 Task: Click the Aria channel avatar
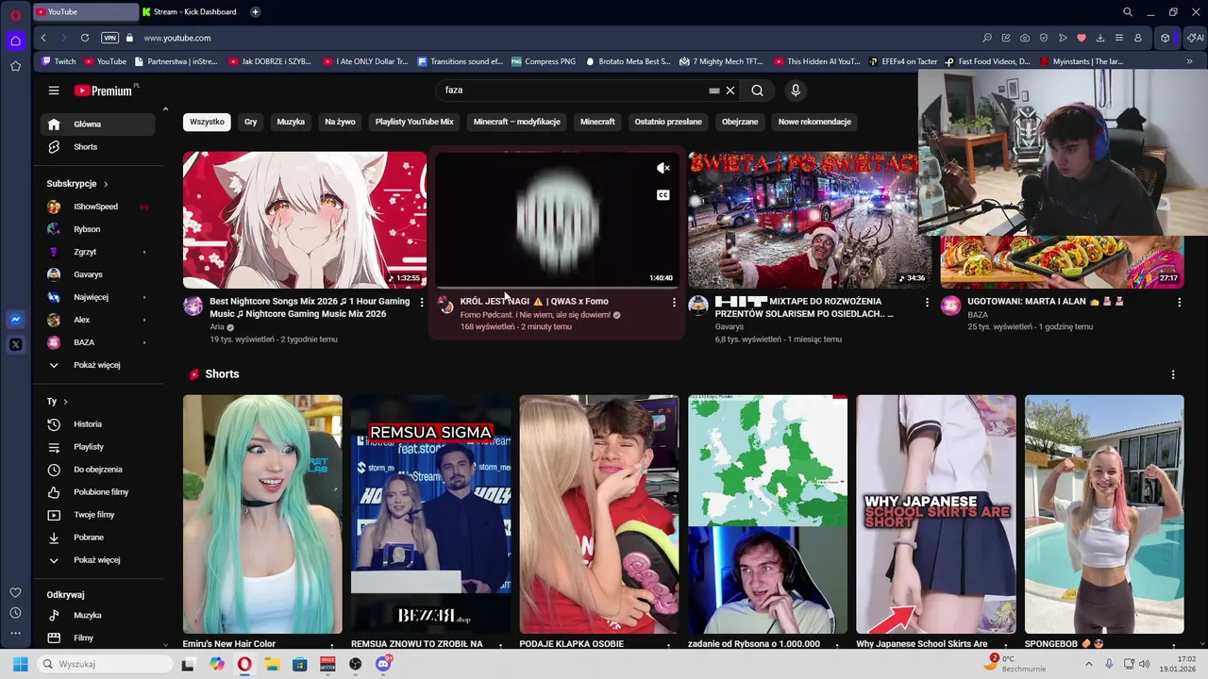pos(193,306)
